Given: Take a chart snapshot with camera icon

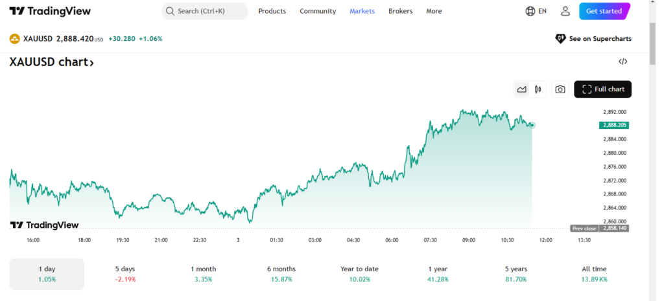Looking at the screenshot, I should tap(560, 89).
